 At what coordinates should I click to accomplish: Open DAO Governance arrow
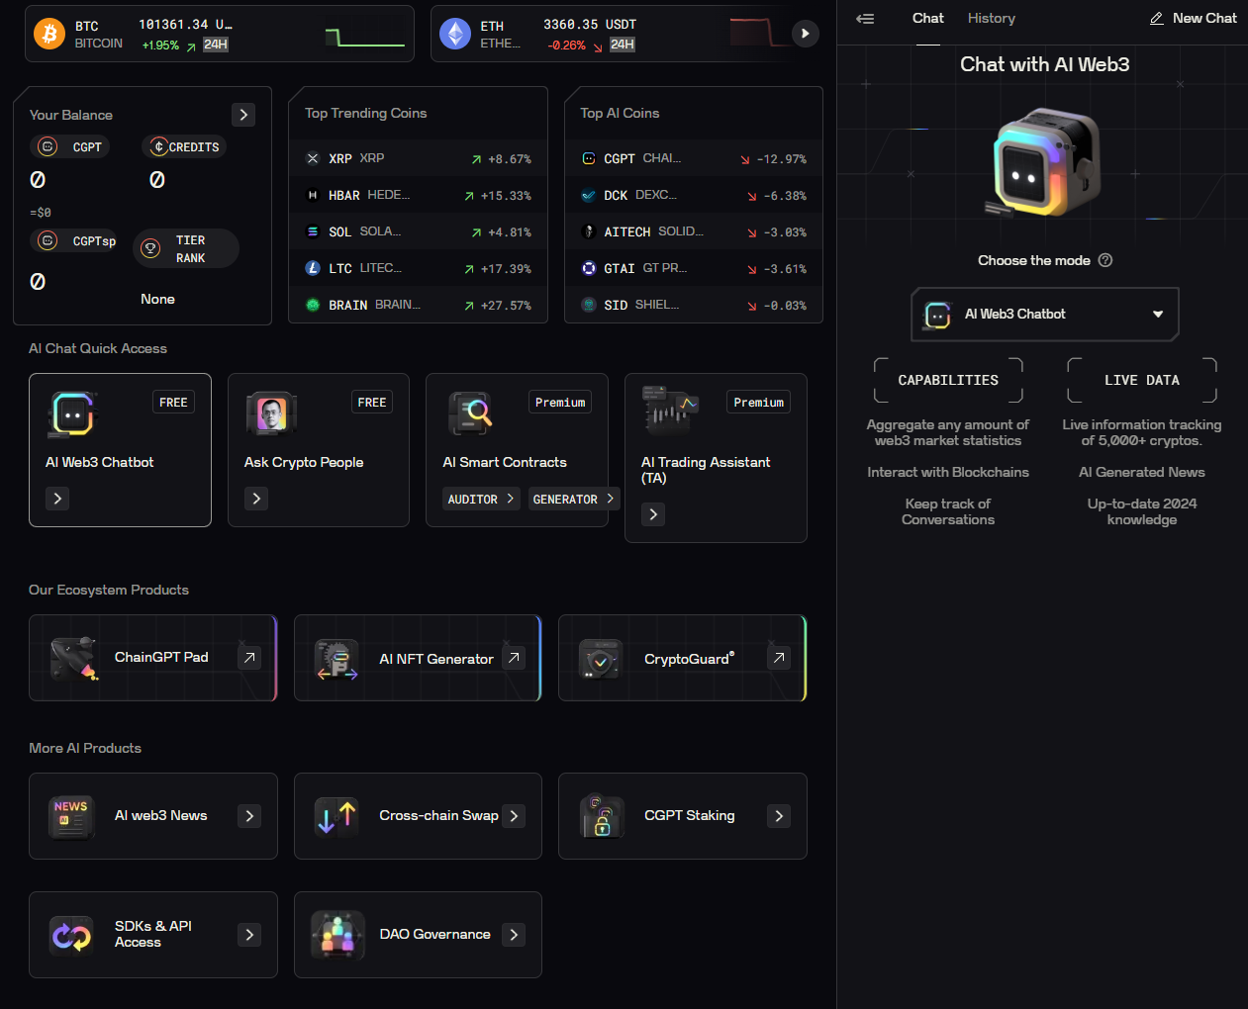coord(514,935)
